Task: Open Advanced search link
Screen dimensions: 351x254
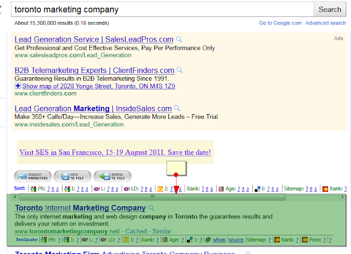Action: pos(325,23)
